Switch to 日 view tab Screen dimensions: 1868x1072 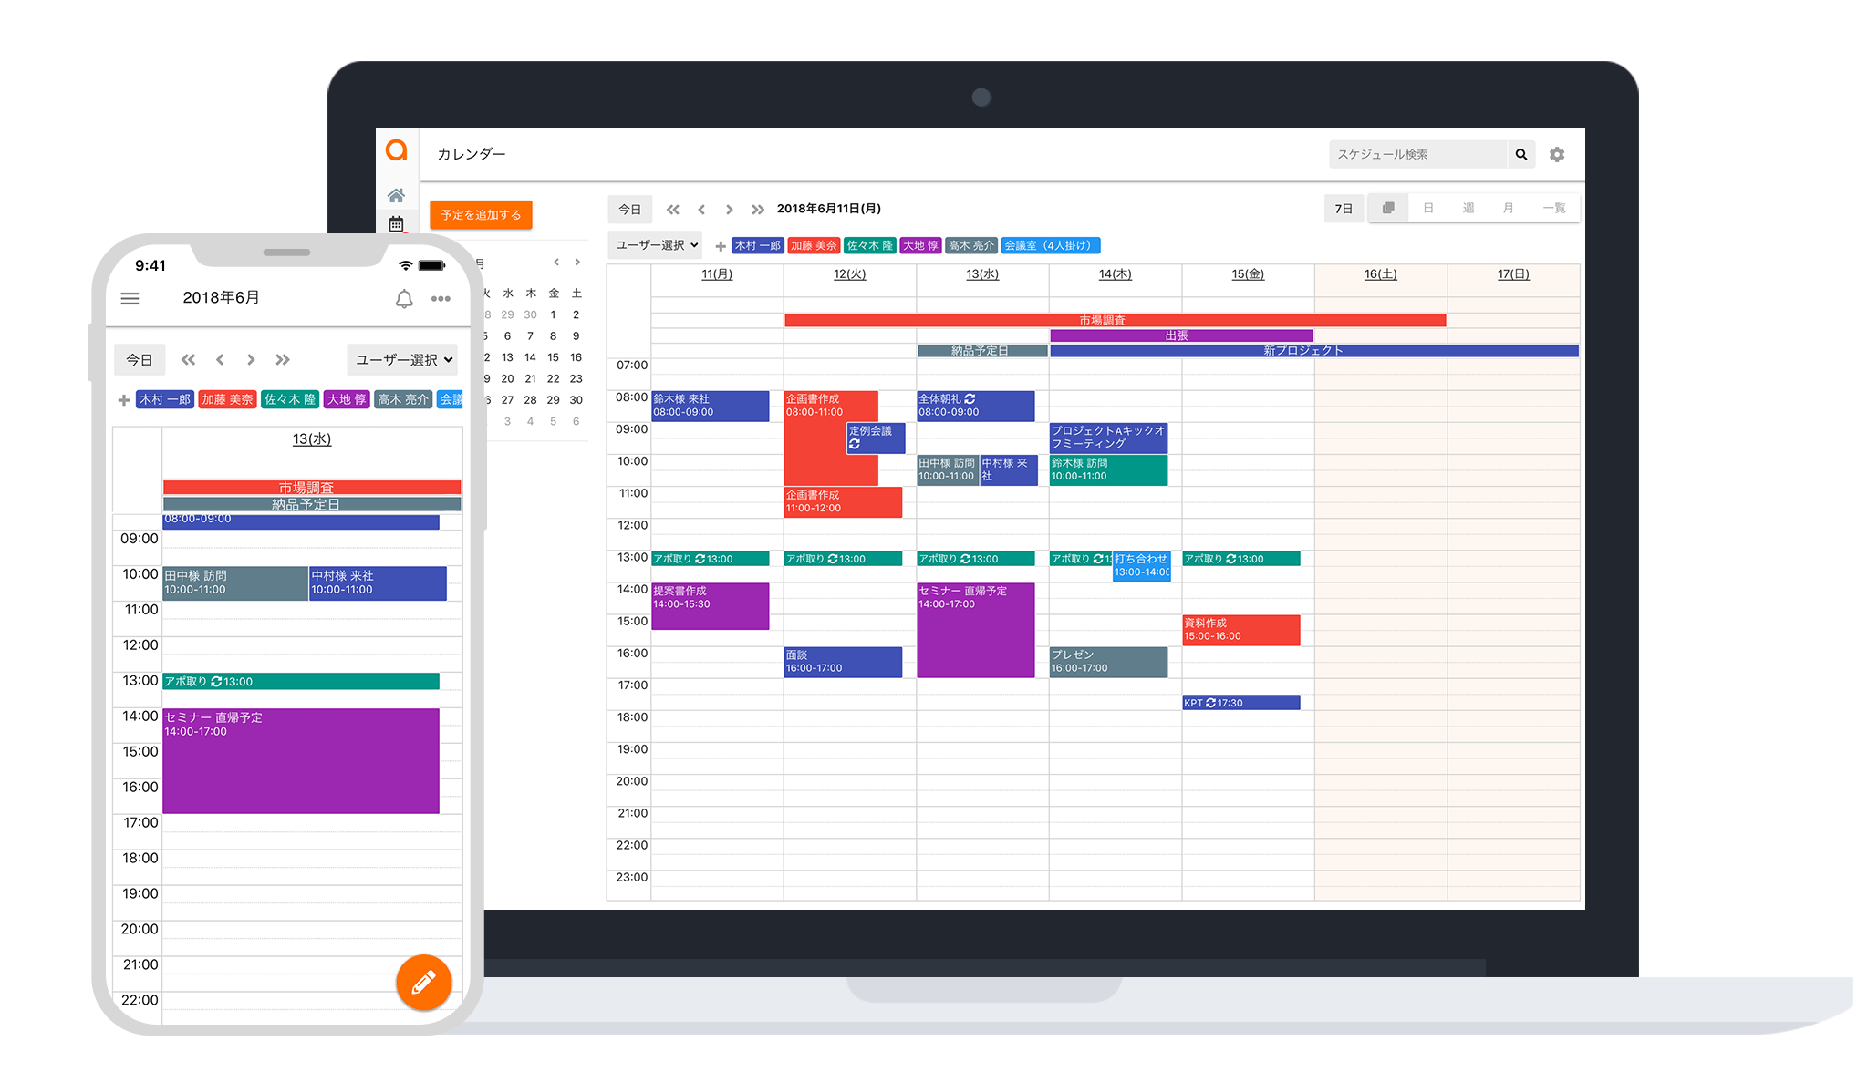(x=1428, y=208)
